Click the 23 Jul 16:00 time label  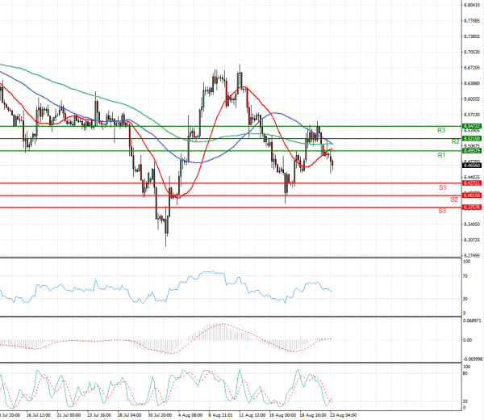coord(99,415)
